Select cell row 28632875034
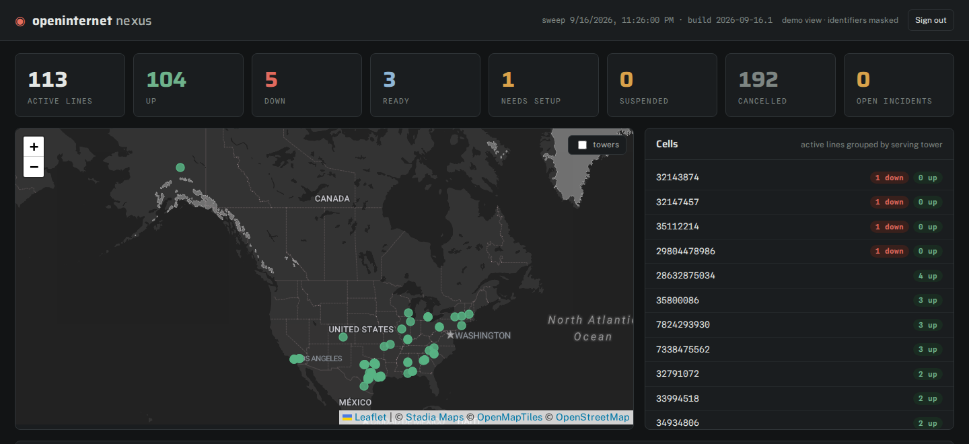 (x=799, y=276)
